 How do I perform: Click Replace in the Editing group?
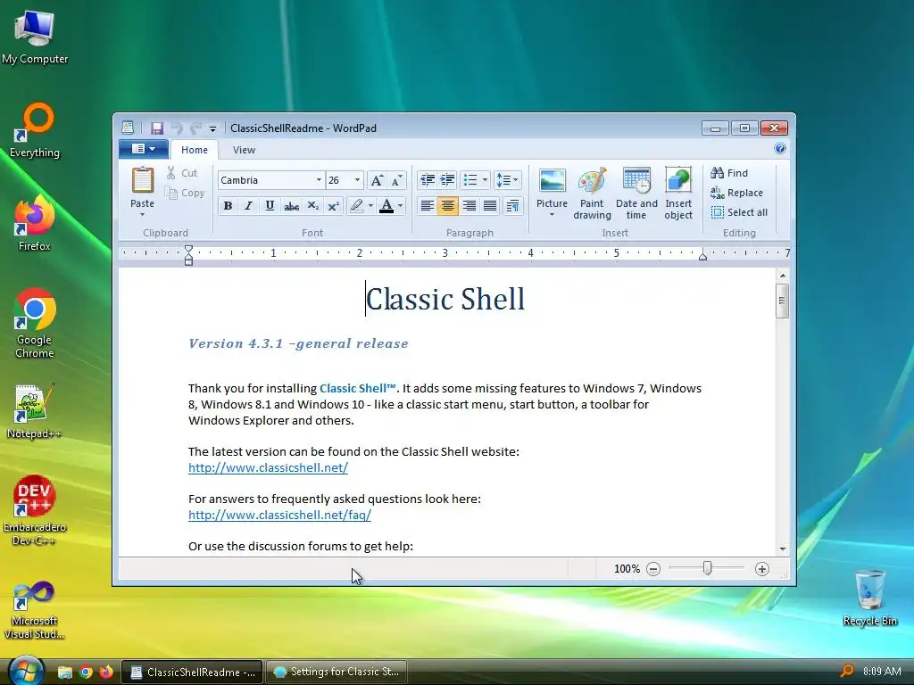click(x=736, y=193)
